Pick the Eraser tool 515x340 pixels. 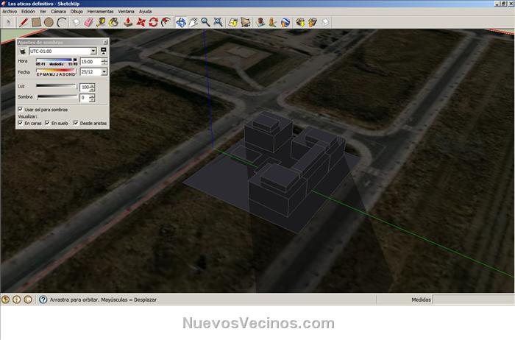click(x=90, y=22)
